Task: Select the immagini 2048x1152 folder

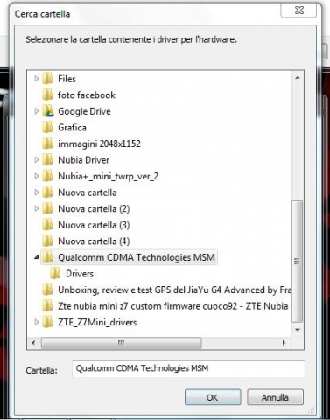Action: click(99, 143)
